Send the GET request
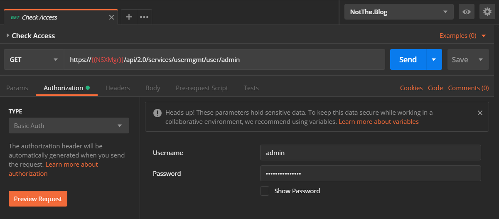The height and width of the screenshot is (219, 499). pos(408,60)
